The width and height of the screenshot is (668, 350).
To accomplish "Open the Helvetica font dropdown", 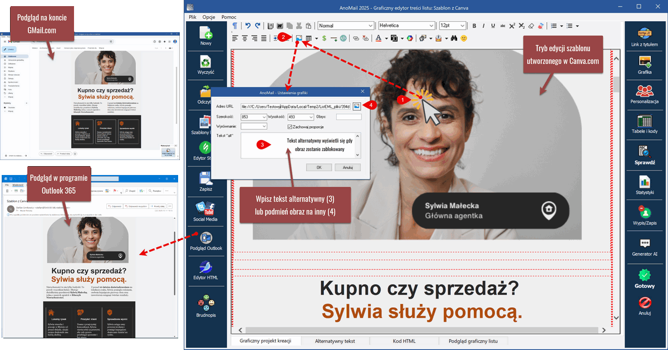I will 431,26.
